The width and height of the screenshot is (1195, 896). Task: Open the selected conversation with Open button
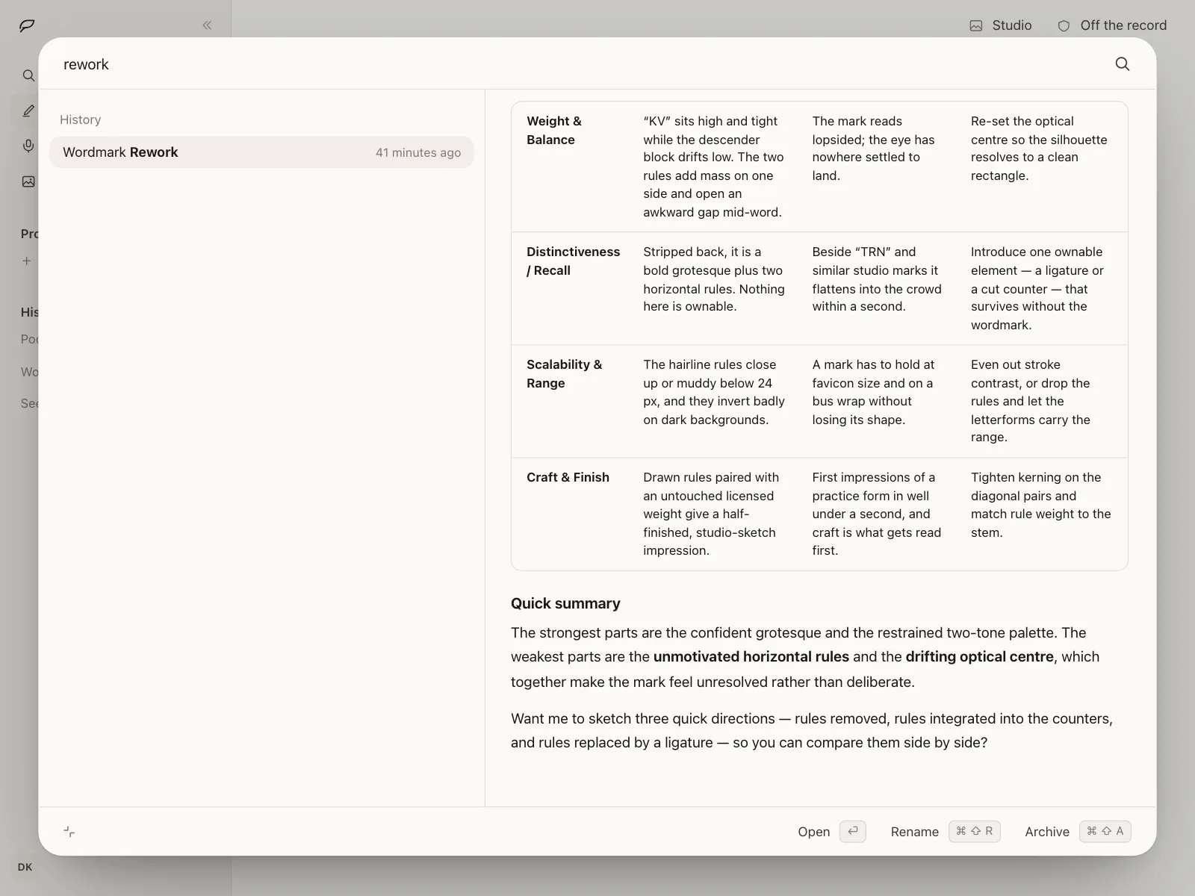coord(831,832)
